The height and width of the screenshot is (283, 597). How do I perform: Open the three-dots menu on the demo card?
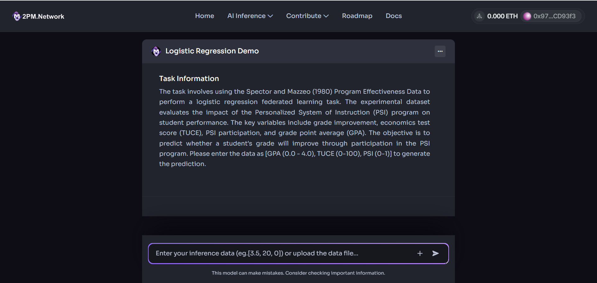[440, 51]
